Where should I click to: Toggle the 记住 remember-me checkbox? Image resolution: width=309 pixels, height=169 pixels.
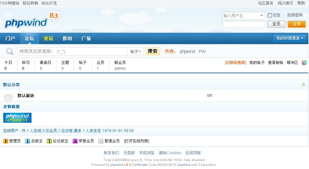point(270,15)
